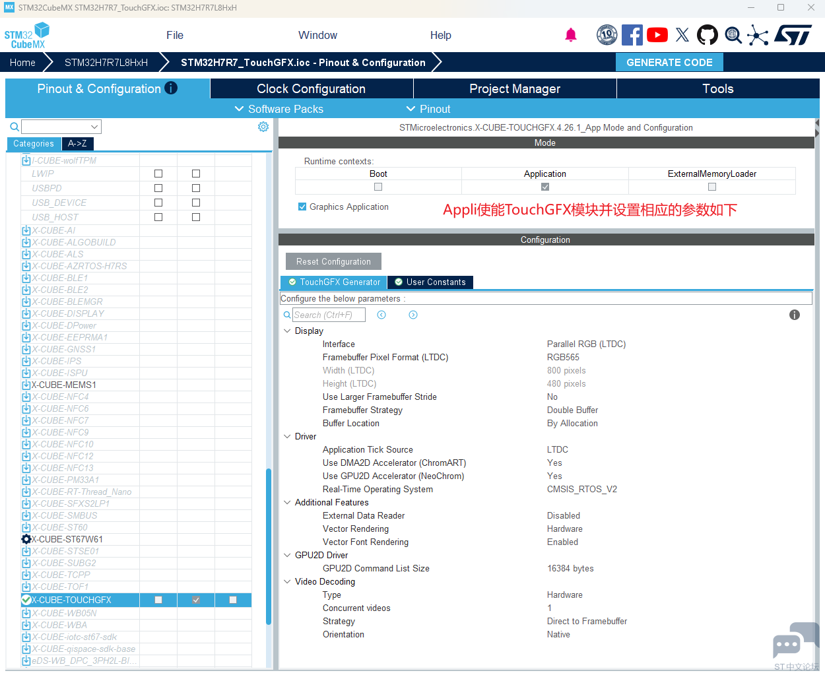
Task: Click the parameter Search (Ctrl+F) field
Action: 329,315
